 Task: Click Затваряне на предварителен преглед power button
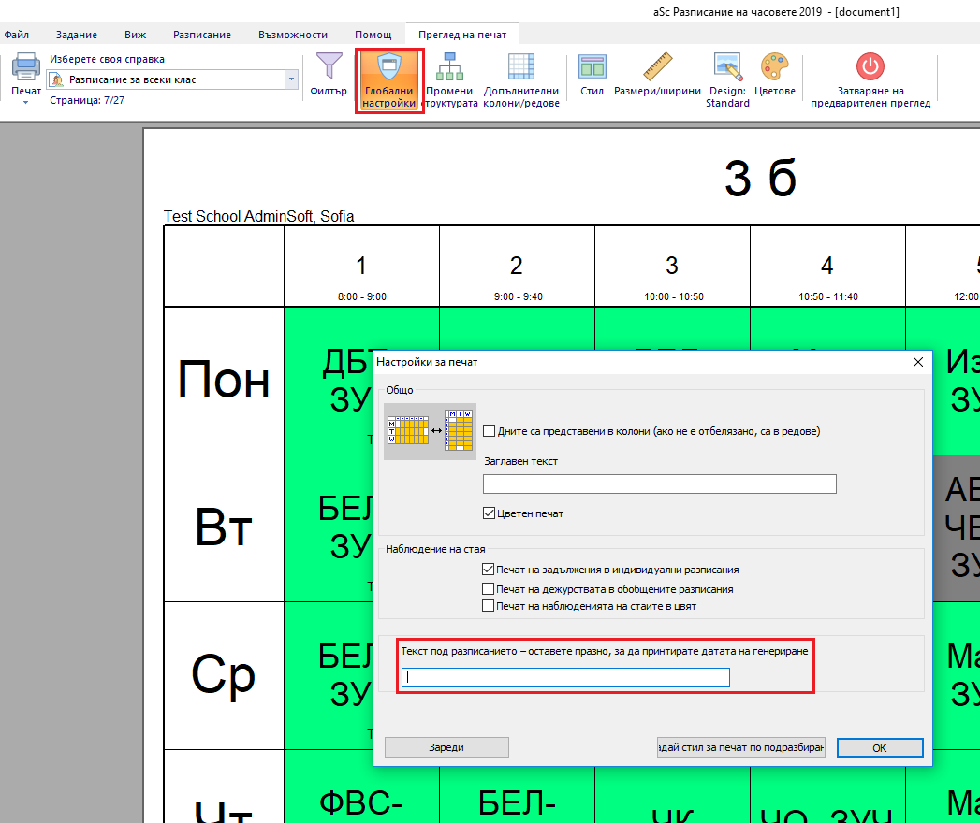[x=870, y=67]
